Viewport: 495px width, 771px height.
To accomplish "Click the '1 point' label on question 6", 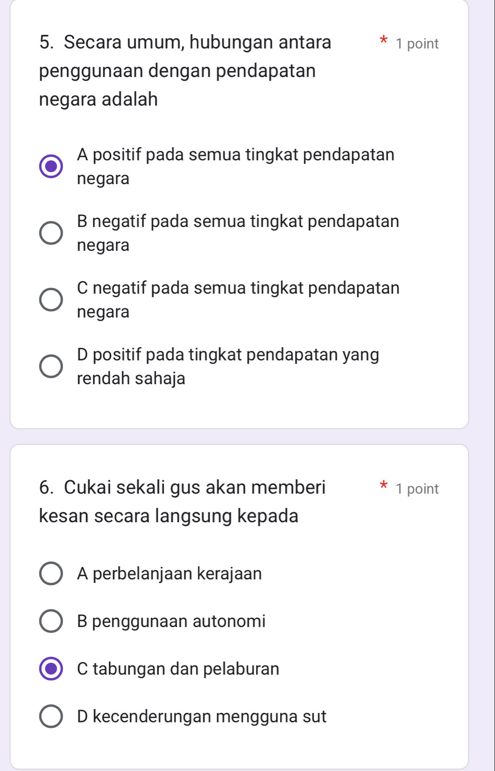I will pos(417,489).
